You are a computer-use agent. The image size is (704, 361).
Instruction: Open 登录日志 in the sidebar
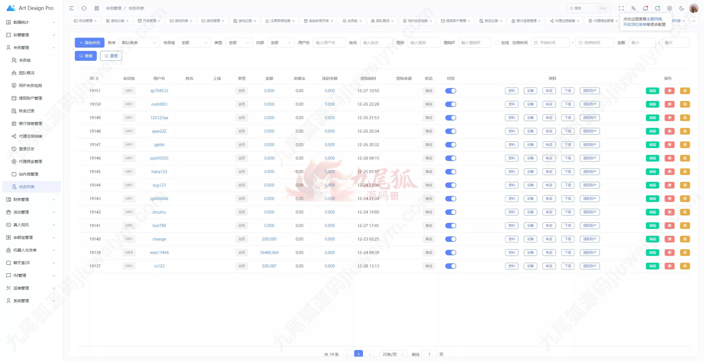[26, 149]
